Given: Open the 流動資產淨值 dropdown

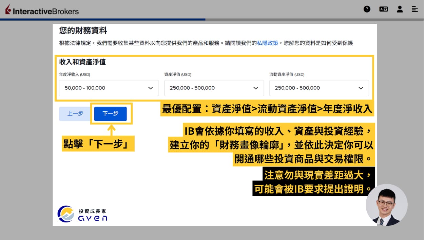Looking at the screenshot, I should tap(319, 88).
